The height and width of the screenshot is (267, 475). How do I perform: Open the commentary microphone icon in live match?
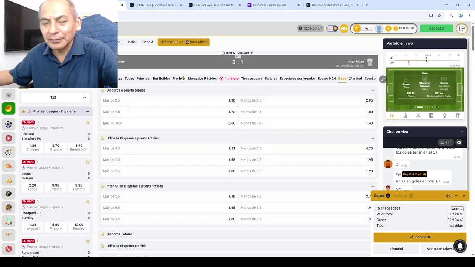point(445,116)
